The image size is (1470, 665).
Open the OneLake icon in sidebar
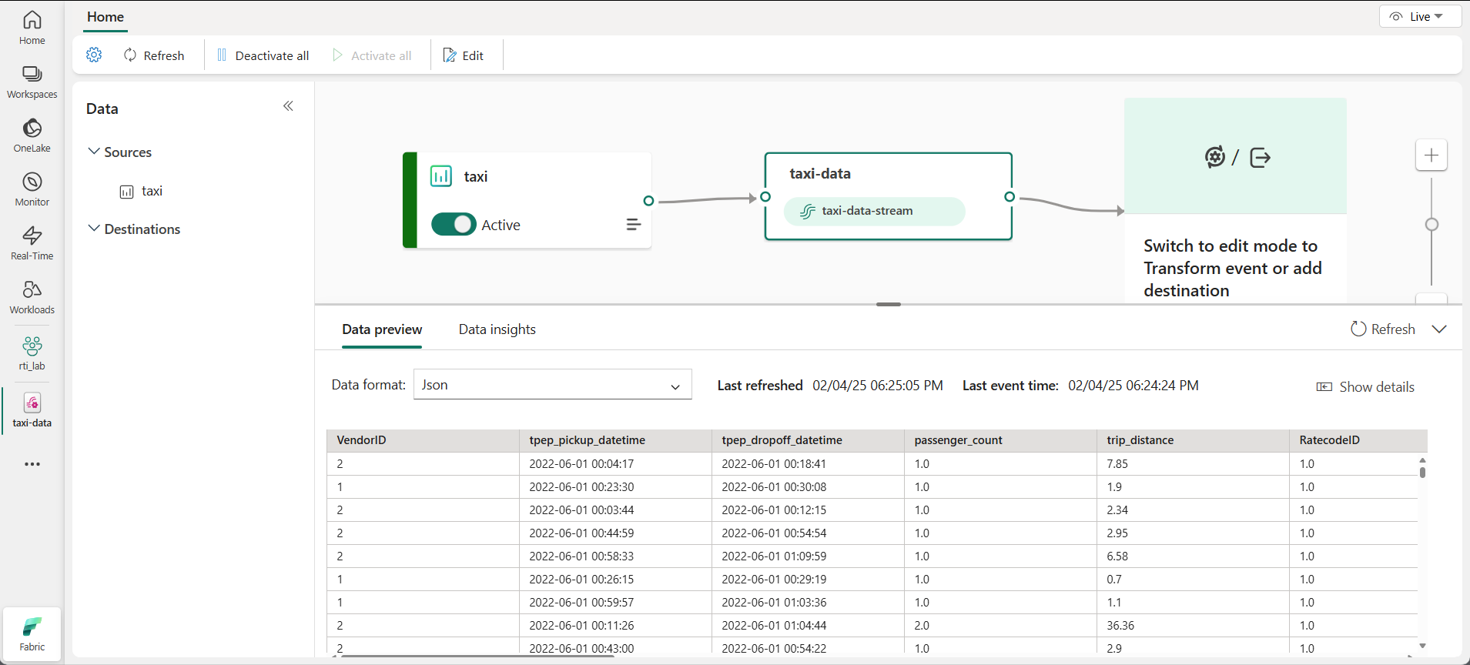click(x=32, y=128)
